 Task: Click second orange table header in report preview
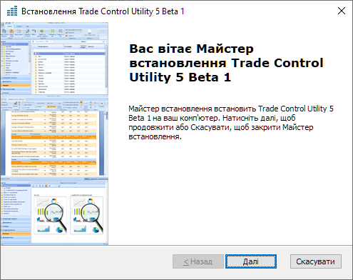(53, 163)
